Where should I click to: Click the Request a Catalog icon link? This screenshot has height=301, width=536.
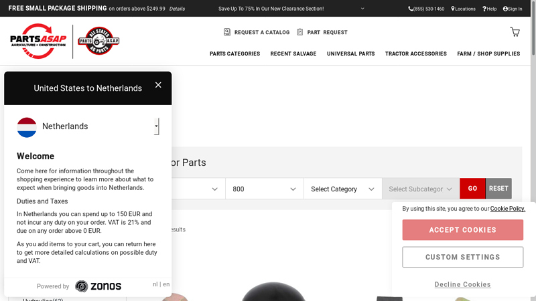tap(257, 32)
